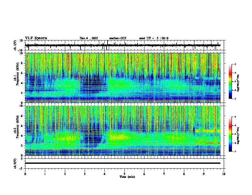The height and width of the screenshot is (195, 252).
Task: Click the ch.1(V) waveform trace panel
Action: click(125, 45)
